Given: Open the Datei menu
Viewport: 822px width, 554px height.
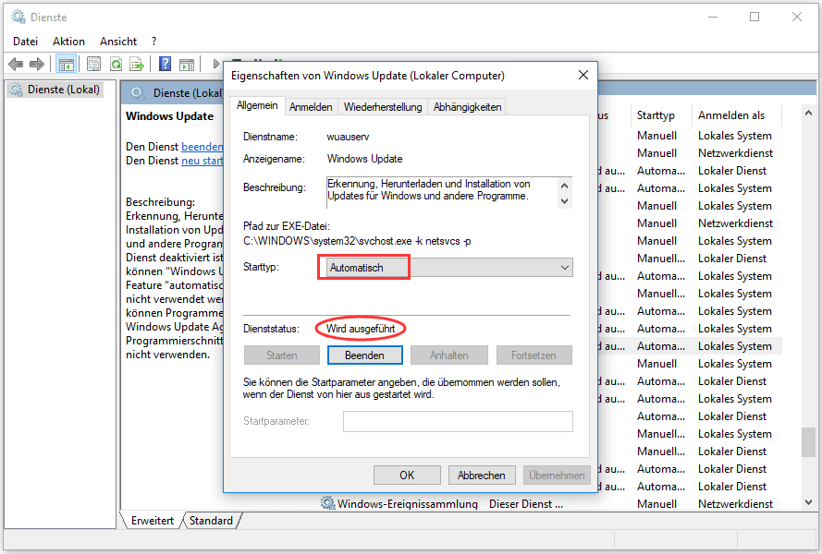Looking at the screenshot, I should click(25, 42).
